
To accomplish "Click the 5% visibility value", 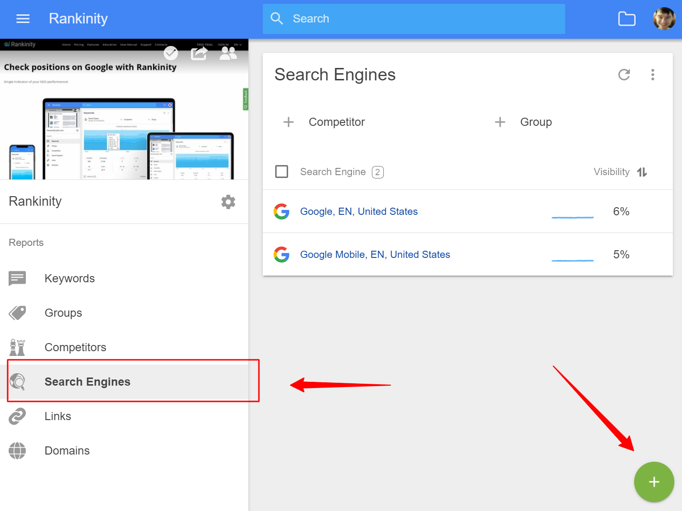I will (x=621, y=255).
